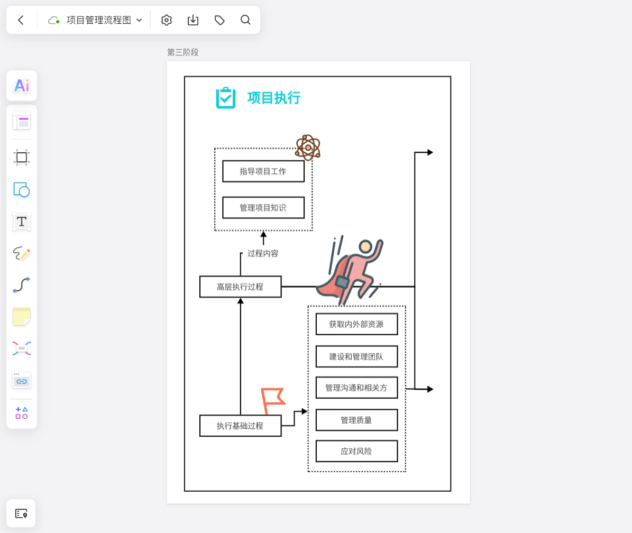This screenshot has width=632, height=533.
Task: Select the sticky note tool
Action: point(22,317)
